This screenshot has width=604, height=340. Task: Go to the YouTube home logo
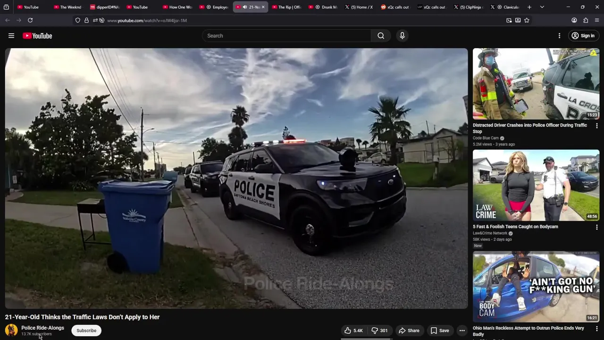click(37, 36)
